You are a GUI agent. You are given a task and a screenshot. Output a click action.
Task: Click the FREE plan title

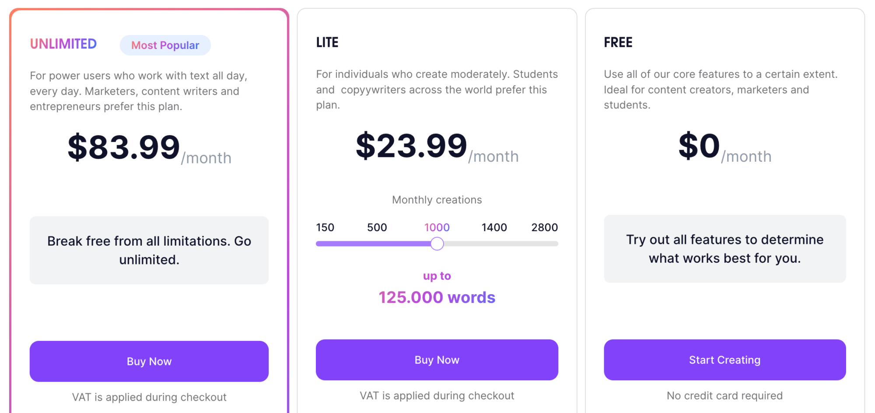[618, 42]
